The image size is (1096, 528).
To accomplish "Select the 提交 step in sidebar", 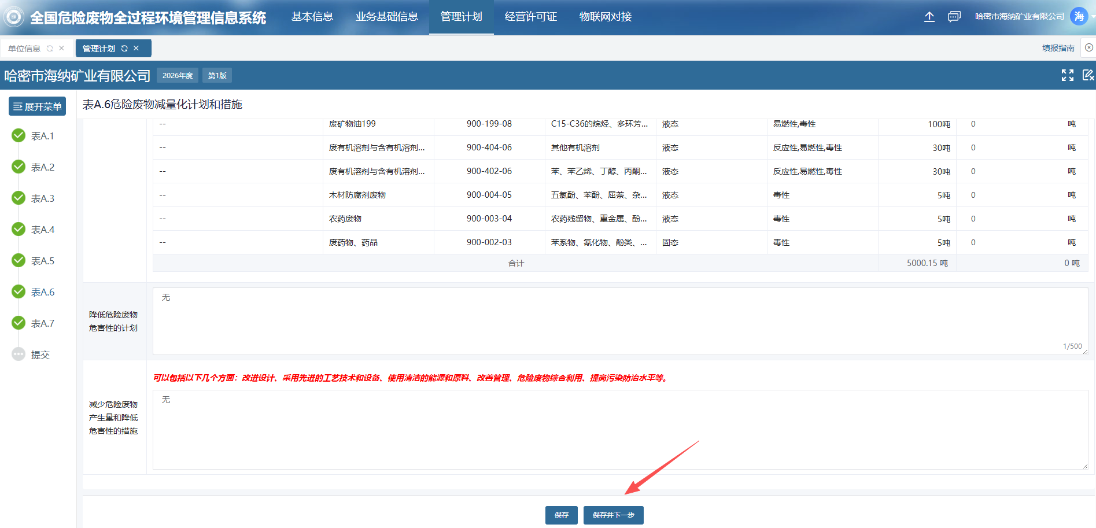I will click(x=40, y=355).
